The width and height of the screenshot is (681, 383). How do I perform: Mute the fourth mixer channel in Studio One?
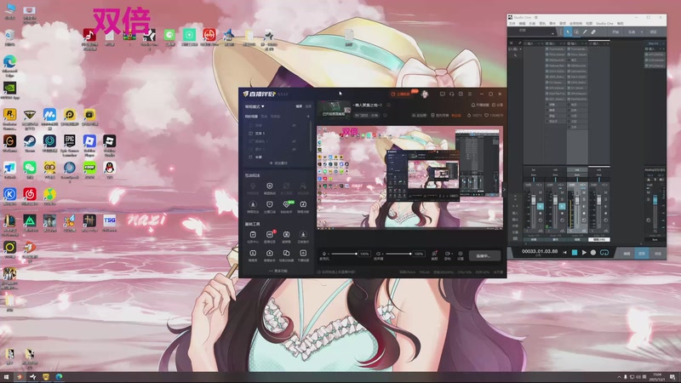tap(605, 192)
